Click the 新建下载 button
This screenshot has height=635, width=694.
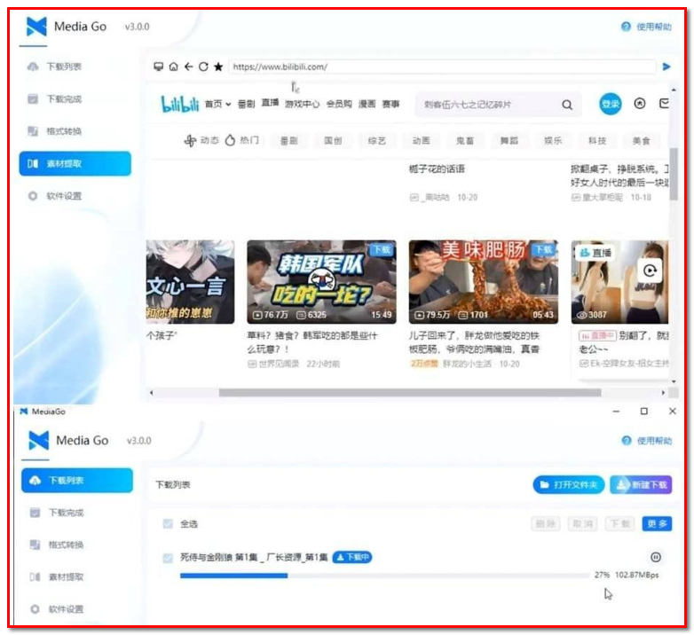641,485
